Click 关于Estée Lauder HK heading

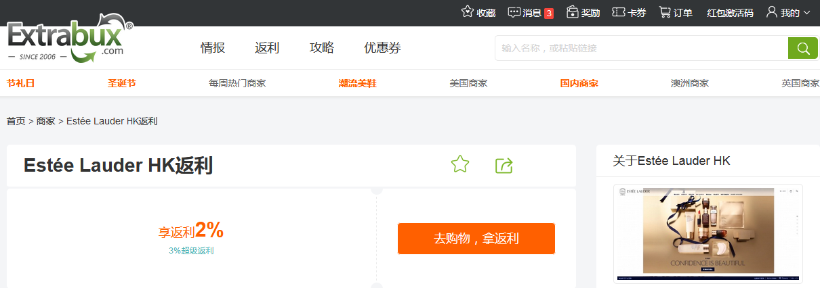(x=672, y=161)
